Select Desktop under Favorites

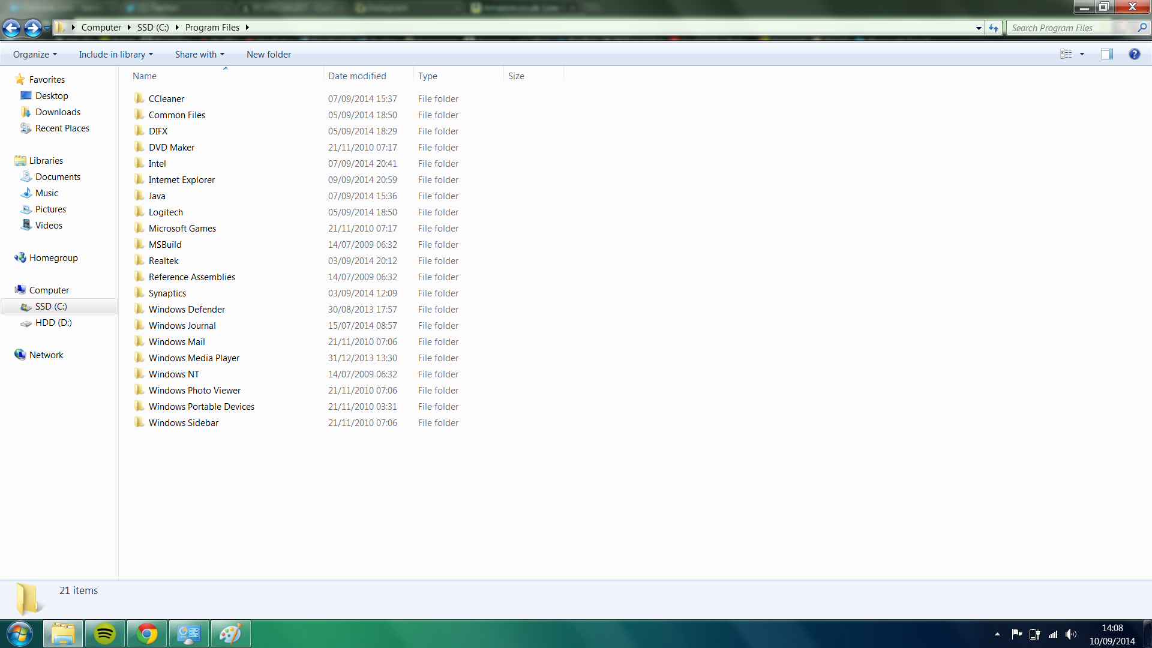[45, 96]
